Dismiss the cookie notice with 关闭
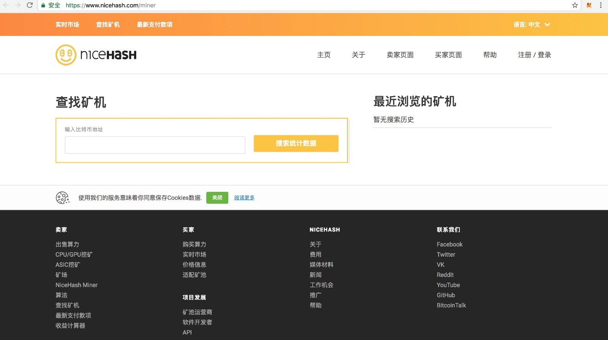Image resolution: width=608 pixels, height=340 pixels. tap(217, 198)
